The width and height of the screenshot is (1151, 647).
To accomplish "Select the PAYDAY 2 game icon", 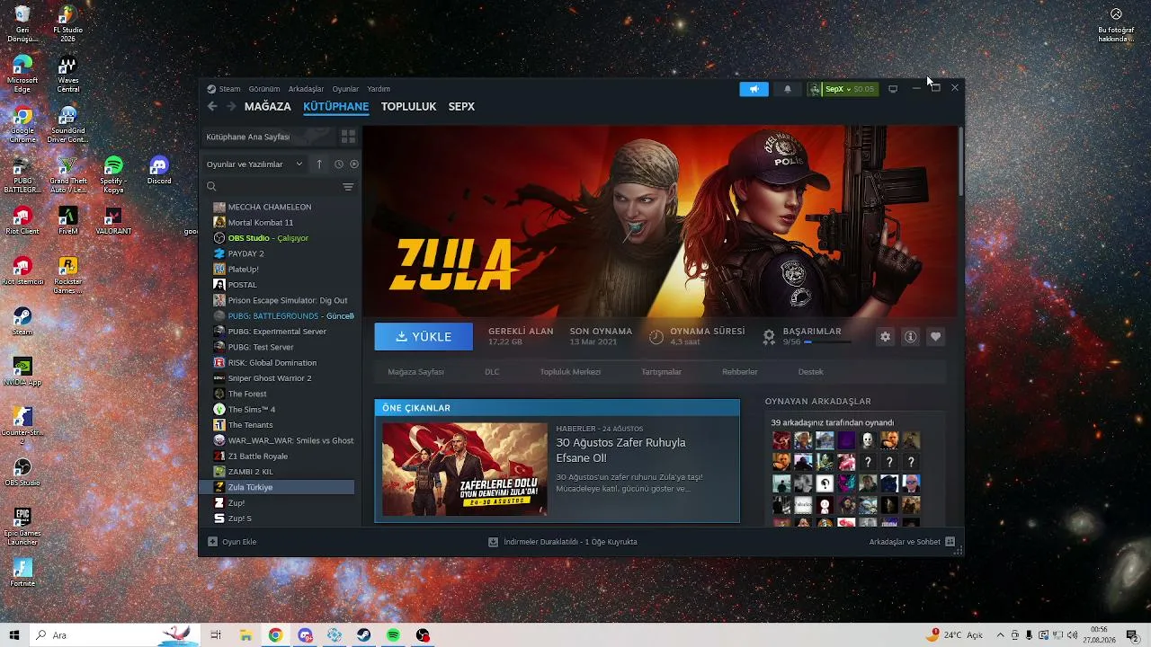I will click(x=219, y=253).
